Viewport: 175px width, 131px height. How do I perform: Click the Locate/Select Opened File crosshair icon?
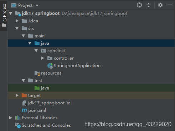(x=139, y=5)
